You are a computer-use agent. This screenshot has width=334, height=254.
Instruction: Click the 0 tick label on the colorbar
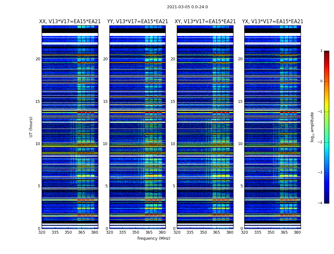321,81
